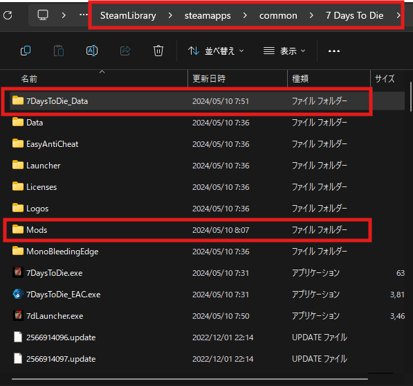
Task: Go to the SteamLibrary breadcrumb
Action: [x=128, y=15]
